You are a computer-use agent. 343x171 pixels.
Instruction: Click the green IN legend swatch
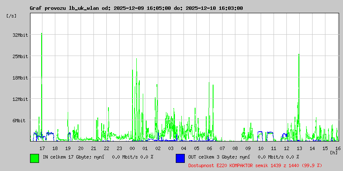[34, 158]
